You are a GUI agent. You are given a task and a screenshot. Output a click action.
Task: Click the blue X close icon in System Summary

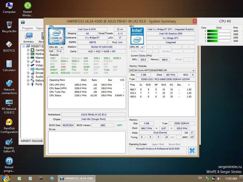click(192, 151)
